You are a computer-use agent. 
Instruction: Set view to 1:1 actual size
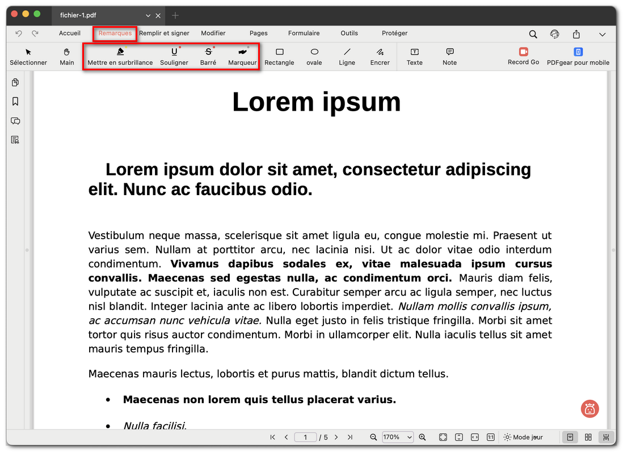490,437
